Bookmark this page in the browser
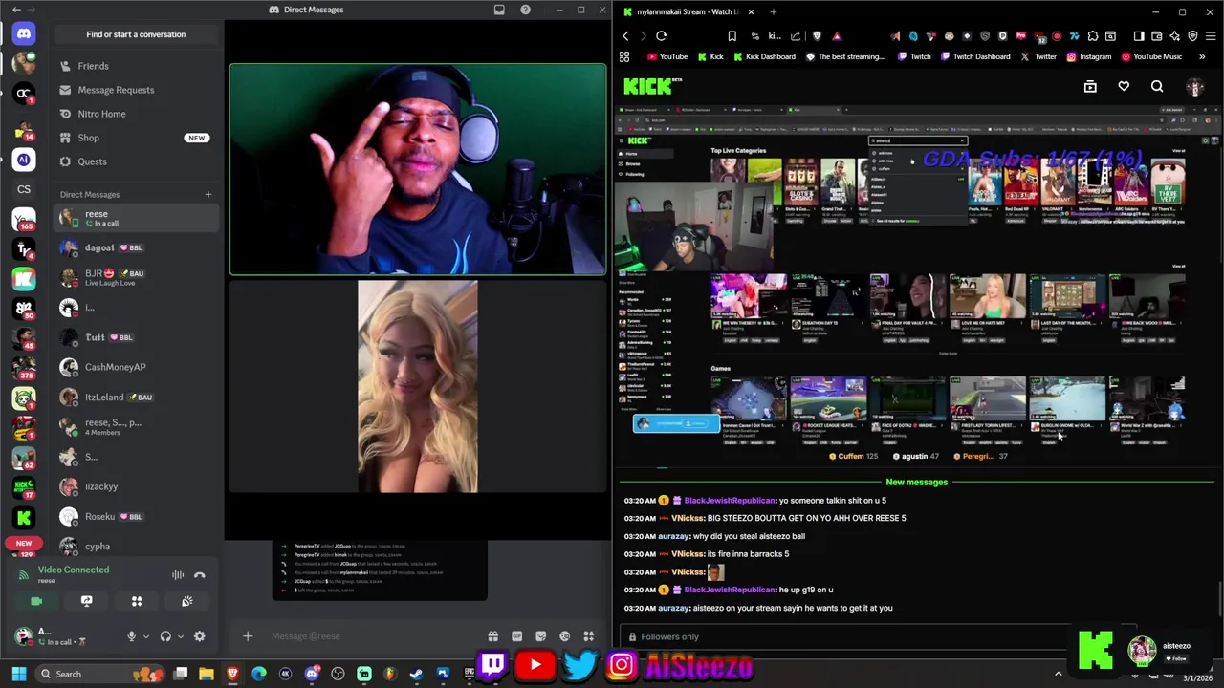The width and height of the screenshot is (1224, 688). coord(732,36)
